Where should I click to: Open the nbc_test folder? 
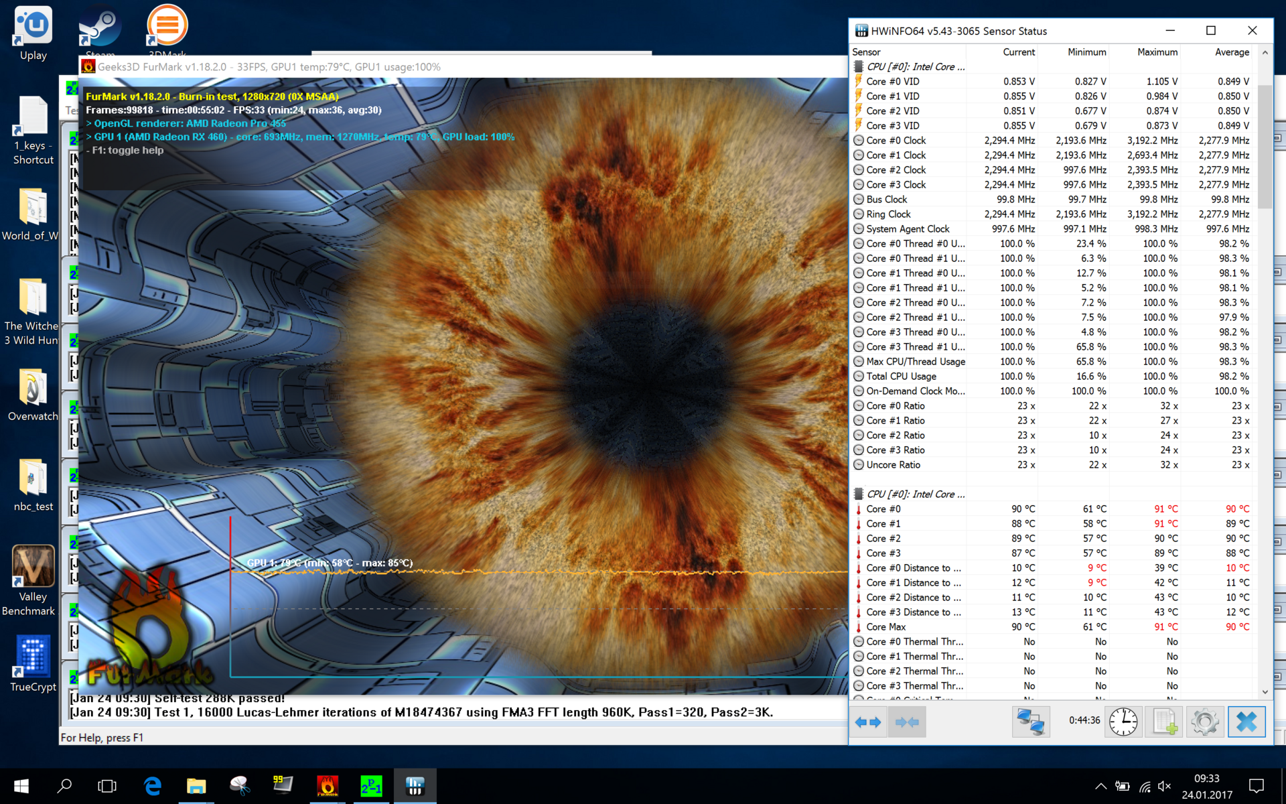coord(33,486)
